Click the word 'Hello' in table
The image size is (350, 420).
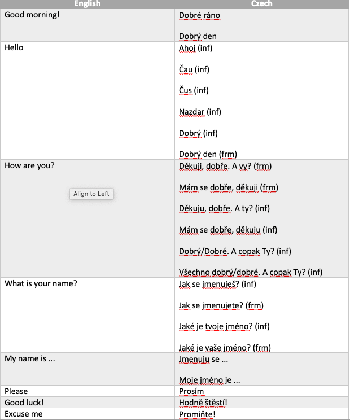[14, 47]
